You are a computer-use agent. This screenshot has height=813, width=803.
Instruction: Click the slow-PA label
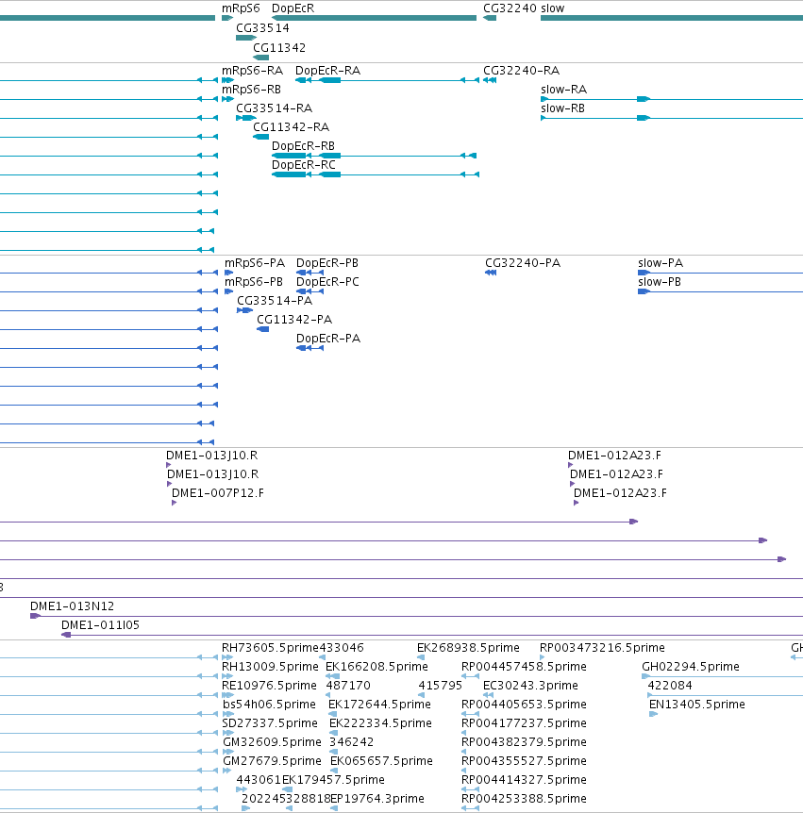pyautogui.click(x=661, y=263)
